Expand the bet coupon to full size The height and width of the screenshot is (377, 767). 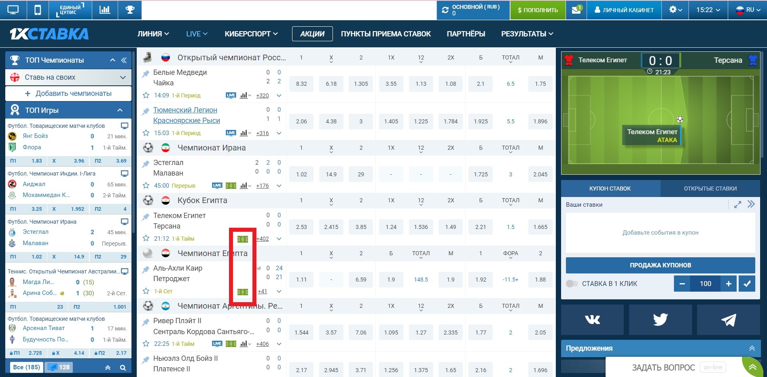tap(737, 205)
